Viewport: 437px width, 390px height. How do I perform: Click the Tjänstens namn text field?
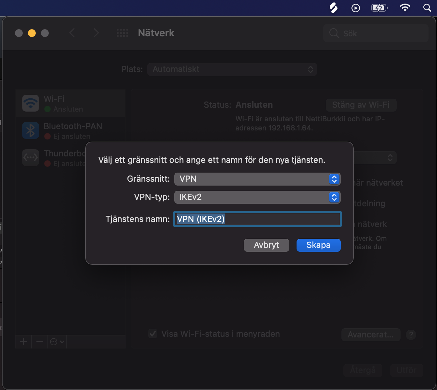coord(257,219)
